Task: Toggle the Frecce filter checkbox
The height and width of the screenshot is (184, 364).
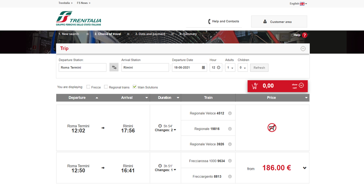Action: [x=88, y=87]
